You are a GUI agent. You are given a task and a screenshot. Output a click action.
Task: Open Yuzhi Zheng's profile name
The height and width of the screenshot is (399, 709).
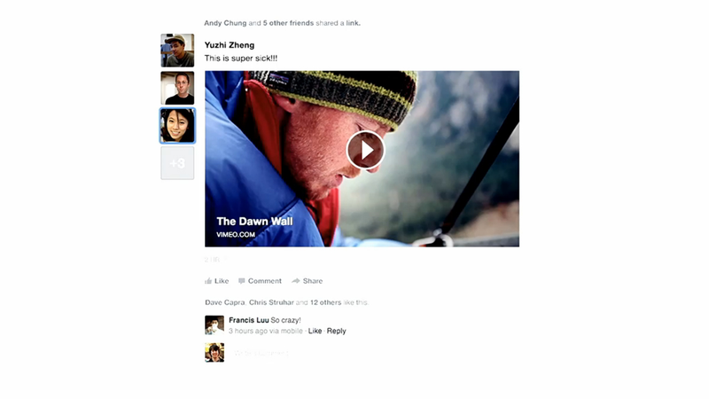click(230, 45)
